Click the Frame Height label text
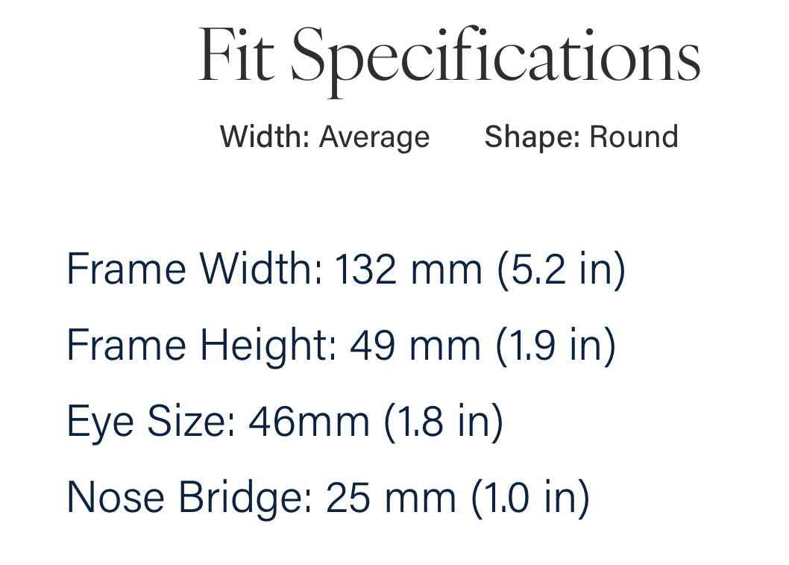The height and width of the screenshot is (565, 789). click(x=202, y=346)
